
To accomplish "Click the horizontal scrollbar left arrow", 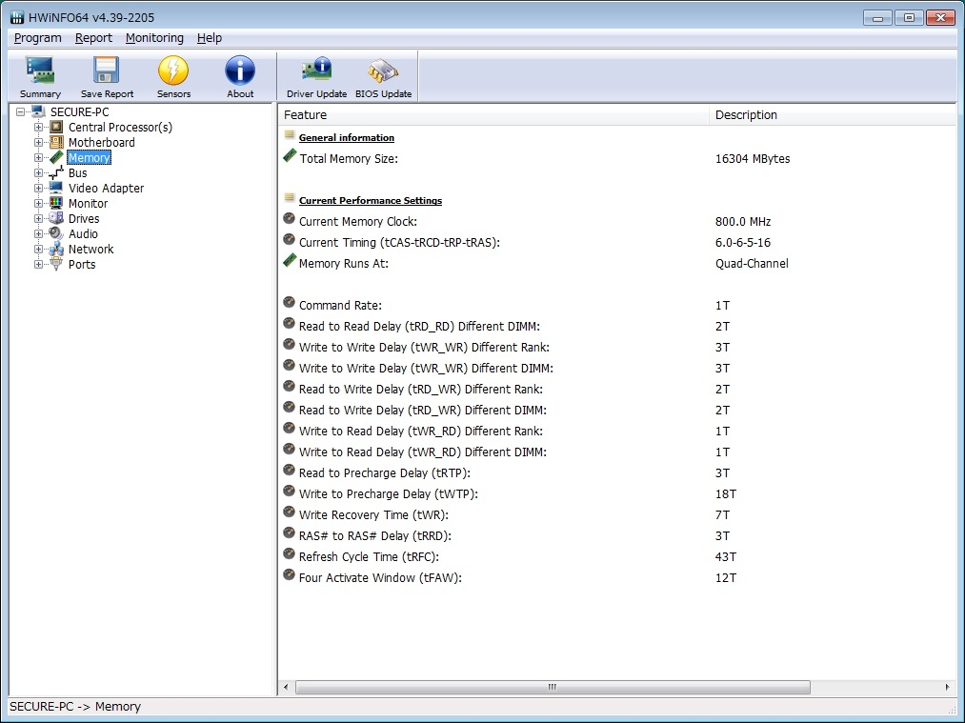I will pyautogui.click(x=286, y=687).
